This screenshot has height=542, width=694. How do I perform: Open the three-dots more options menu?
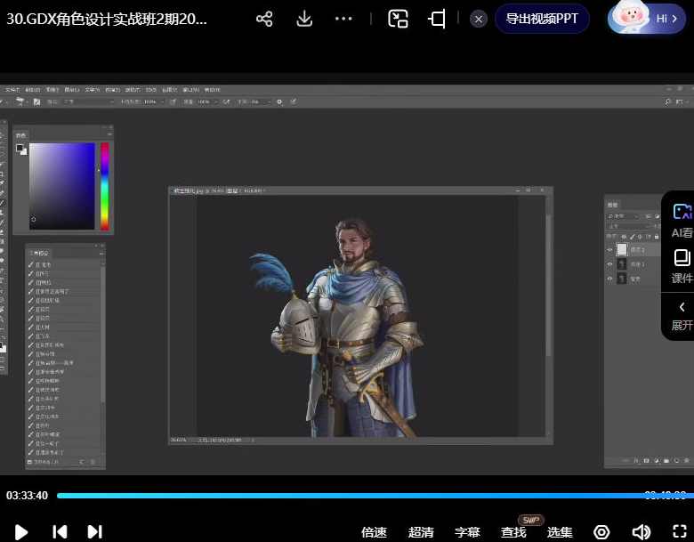point(344,20)
